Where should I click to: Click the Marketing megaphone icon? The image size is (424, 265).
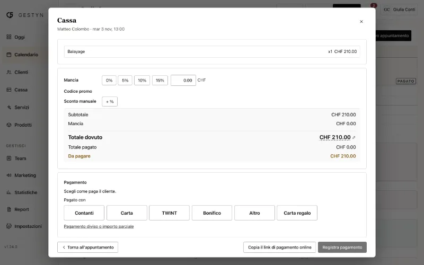[x=9, y=175]
